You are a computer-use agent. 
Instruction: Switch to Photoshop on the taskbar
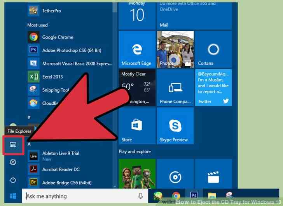(194, 195)
